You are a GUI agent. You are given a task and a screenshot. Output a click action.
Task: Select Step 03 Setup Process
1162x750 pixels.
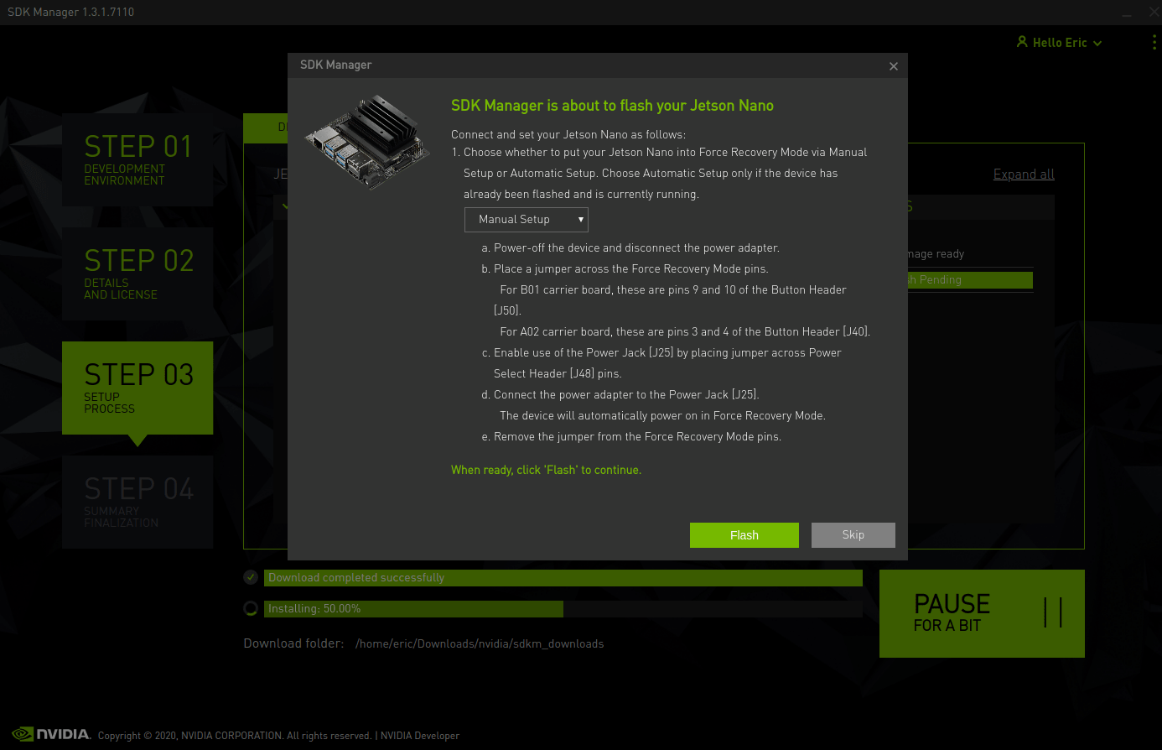(137, 388)
